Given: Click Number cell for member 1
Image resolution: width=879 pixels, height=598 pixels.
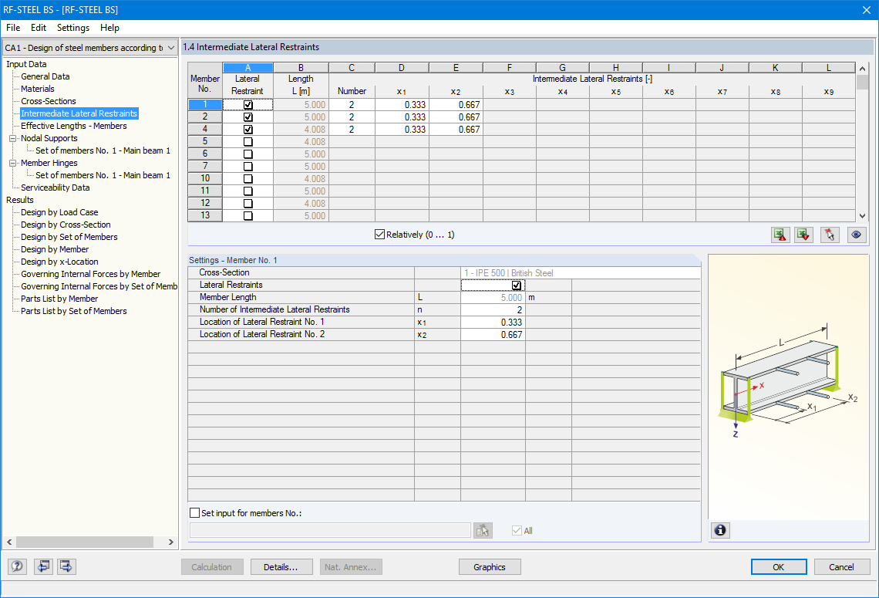Looking at the screenshot, I should point(352,105).
